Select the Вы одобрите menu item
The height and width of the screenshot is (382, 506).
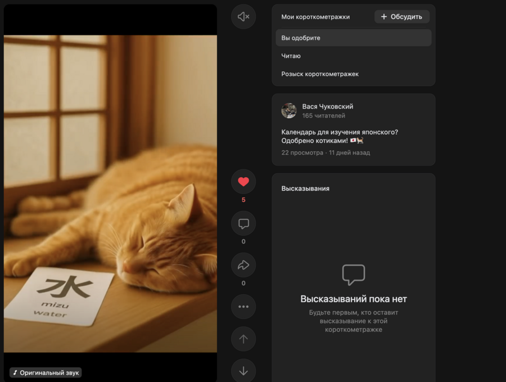click(x=354, y=38)
